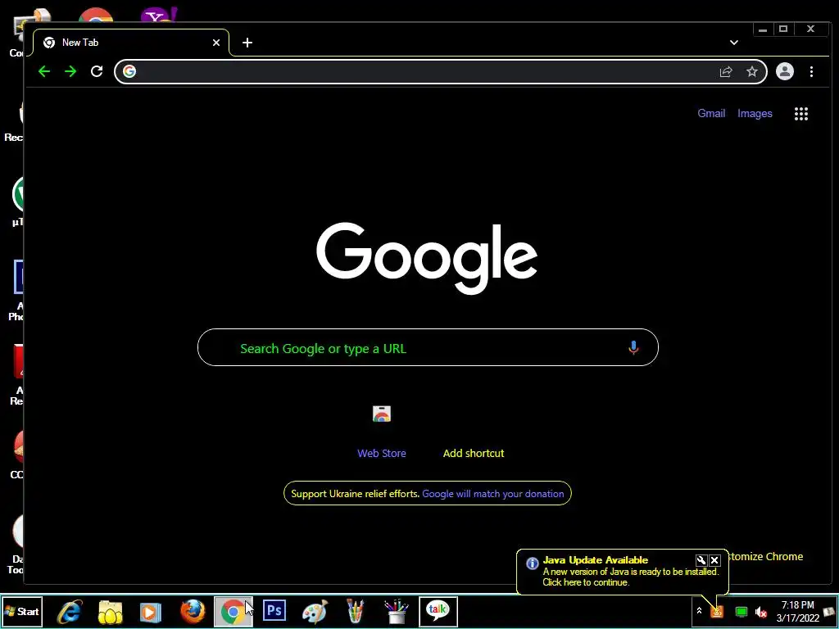This screenshot has height=629, width=839.
Task: Open Google Talk from the taskbar
Action: pos(438,611)
